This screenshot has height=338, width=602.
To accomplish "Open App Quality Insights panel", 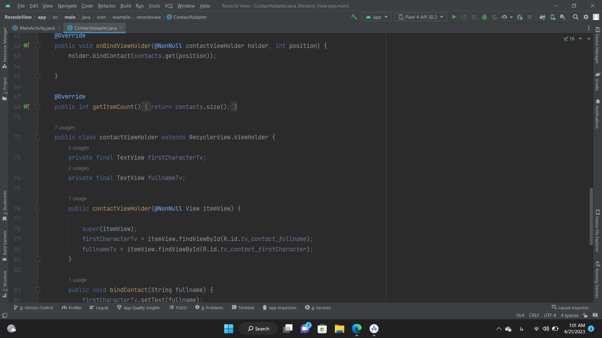I will (x=138, y=308).
